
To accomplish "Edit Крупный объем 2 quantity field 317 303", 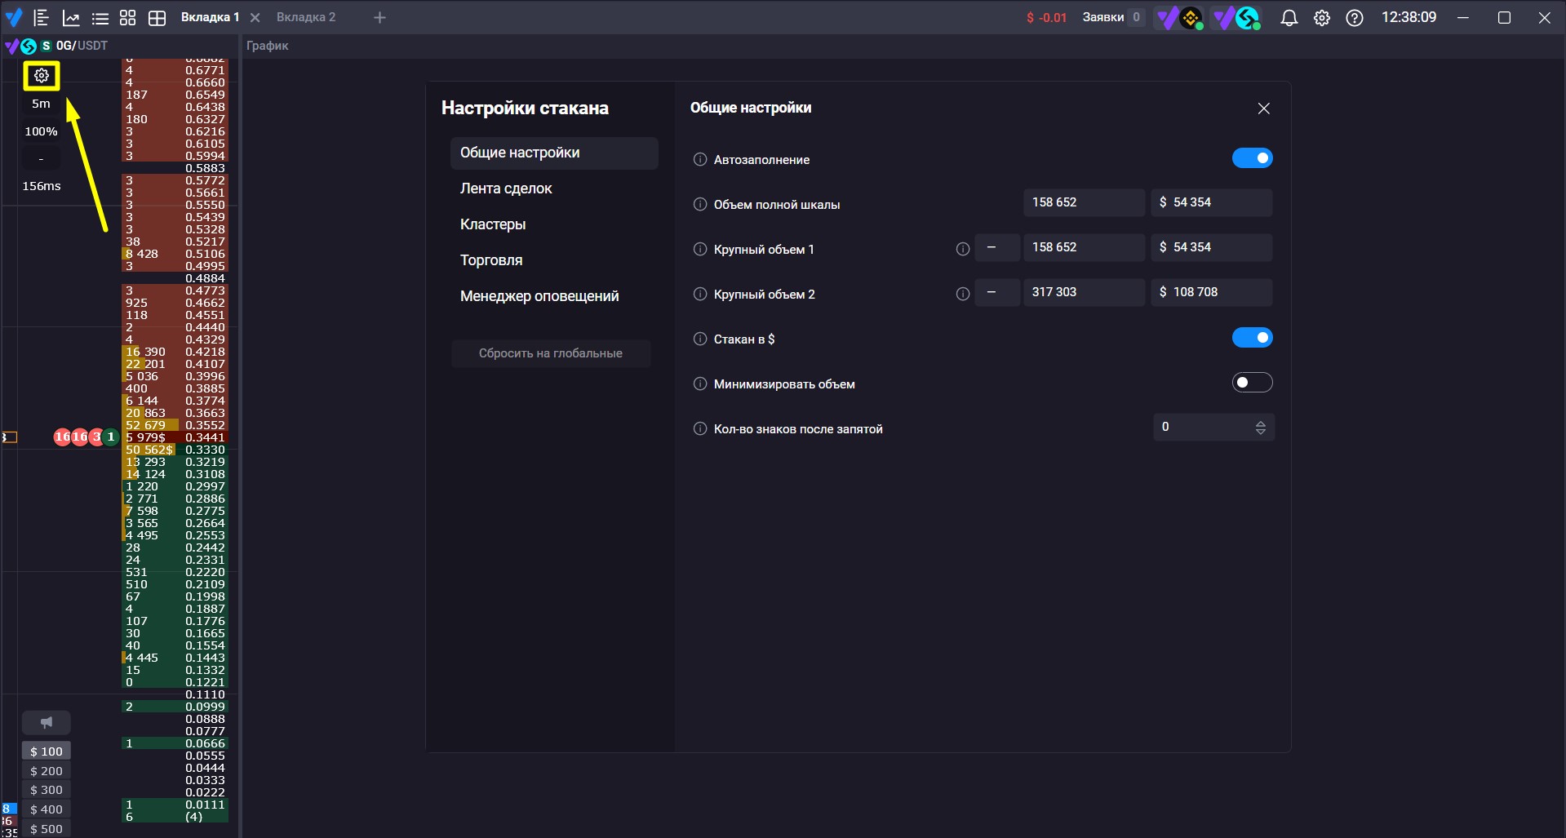I will coord(1084,292).
